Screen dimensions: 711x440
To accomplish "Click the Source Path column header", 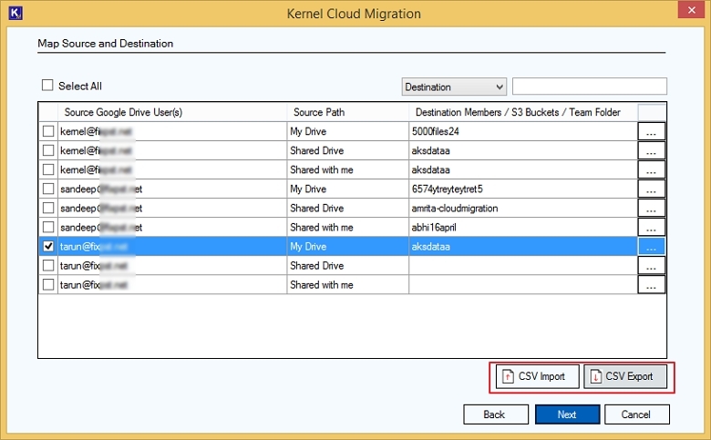I will (x=348, y=112).
